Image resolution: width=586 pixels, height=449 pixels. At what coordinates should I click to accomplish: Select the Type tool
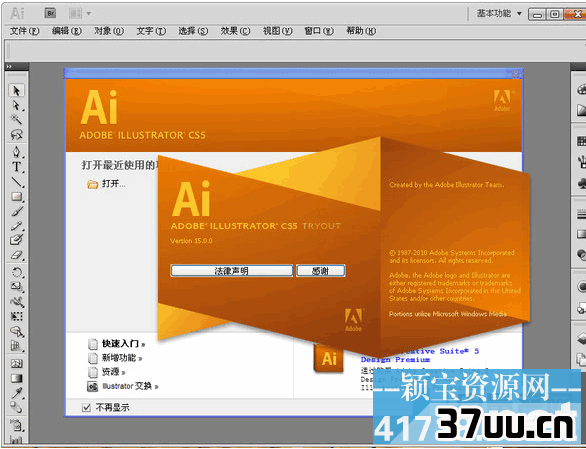[16, 167]
